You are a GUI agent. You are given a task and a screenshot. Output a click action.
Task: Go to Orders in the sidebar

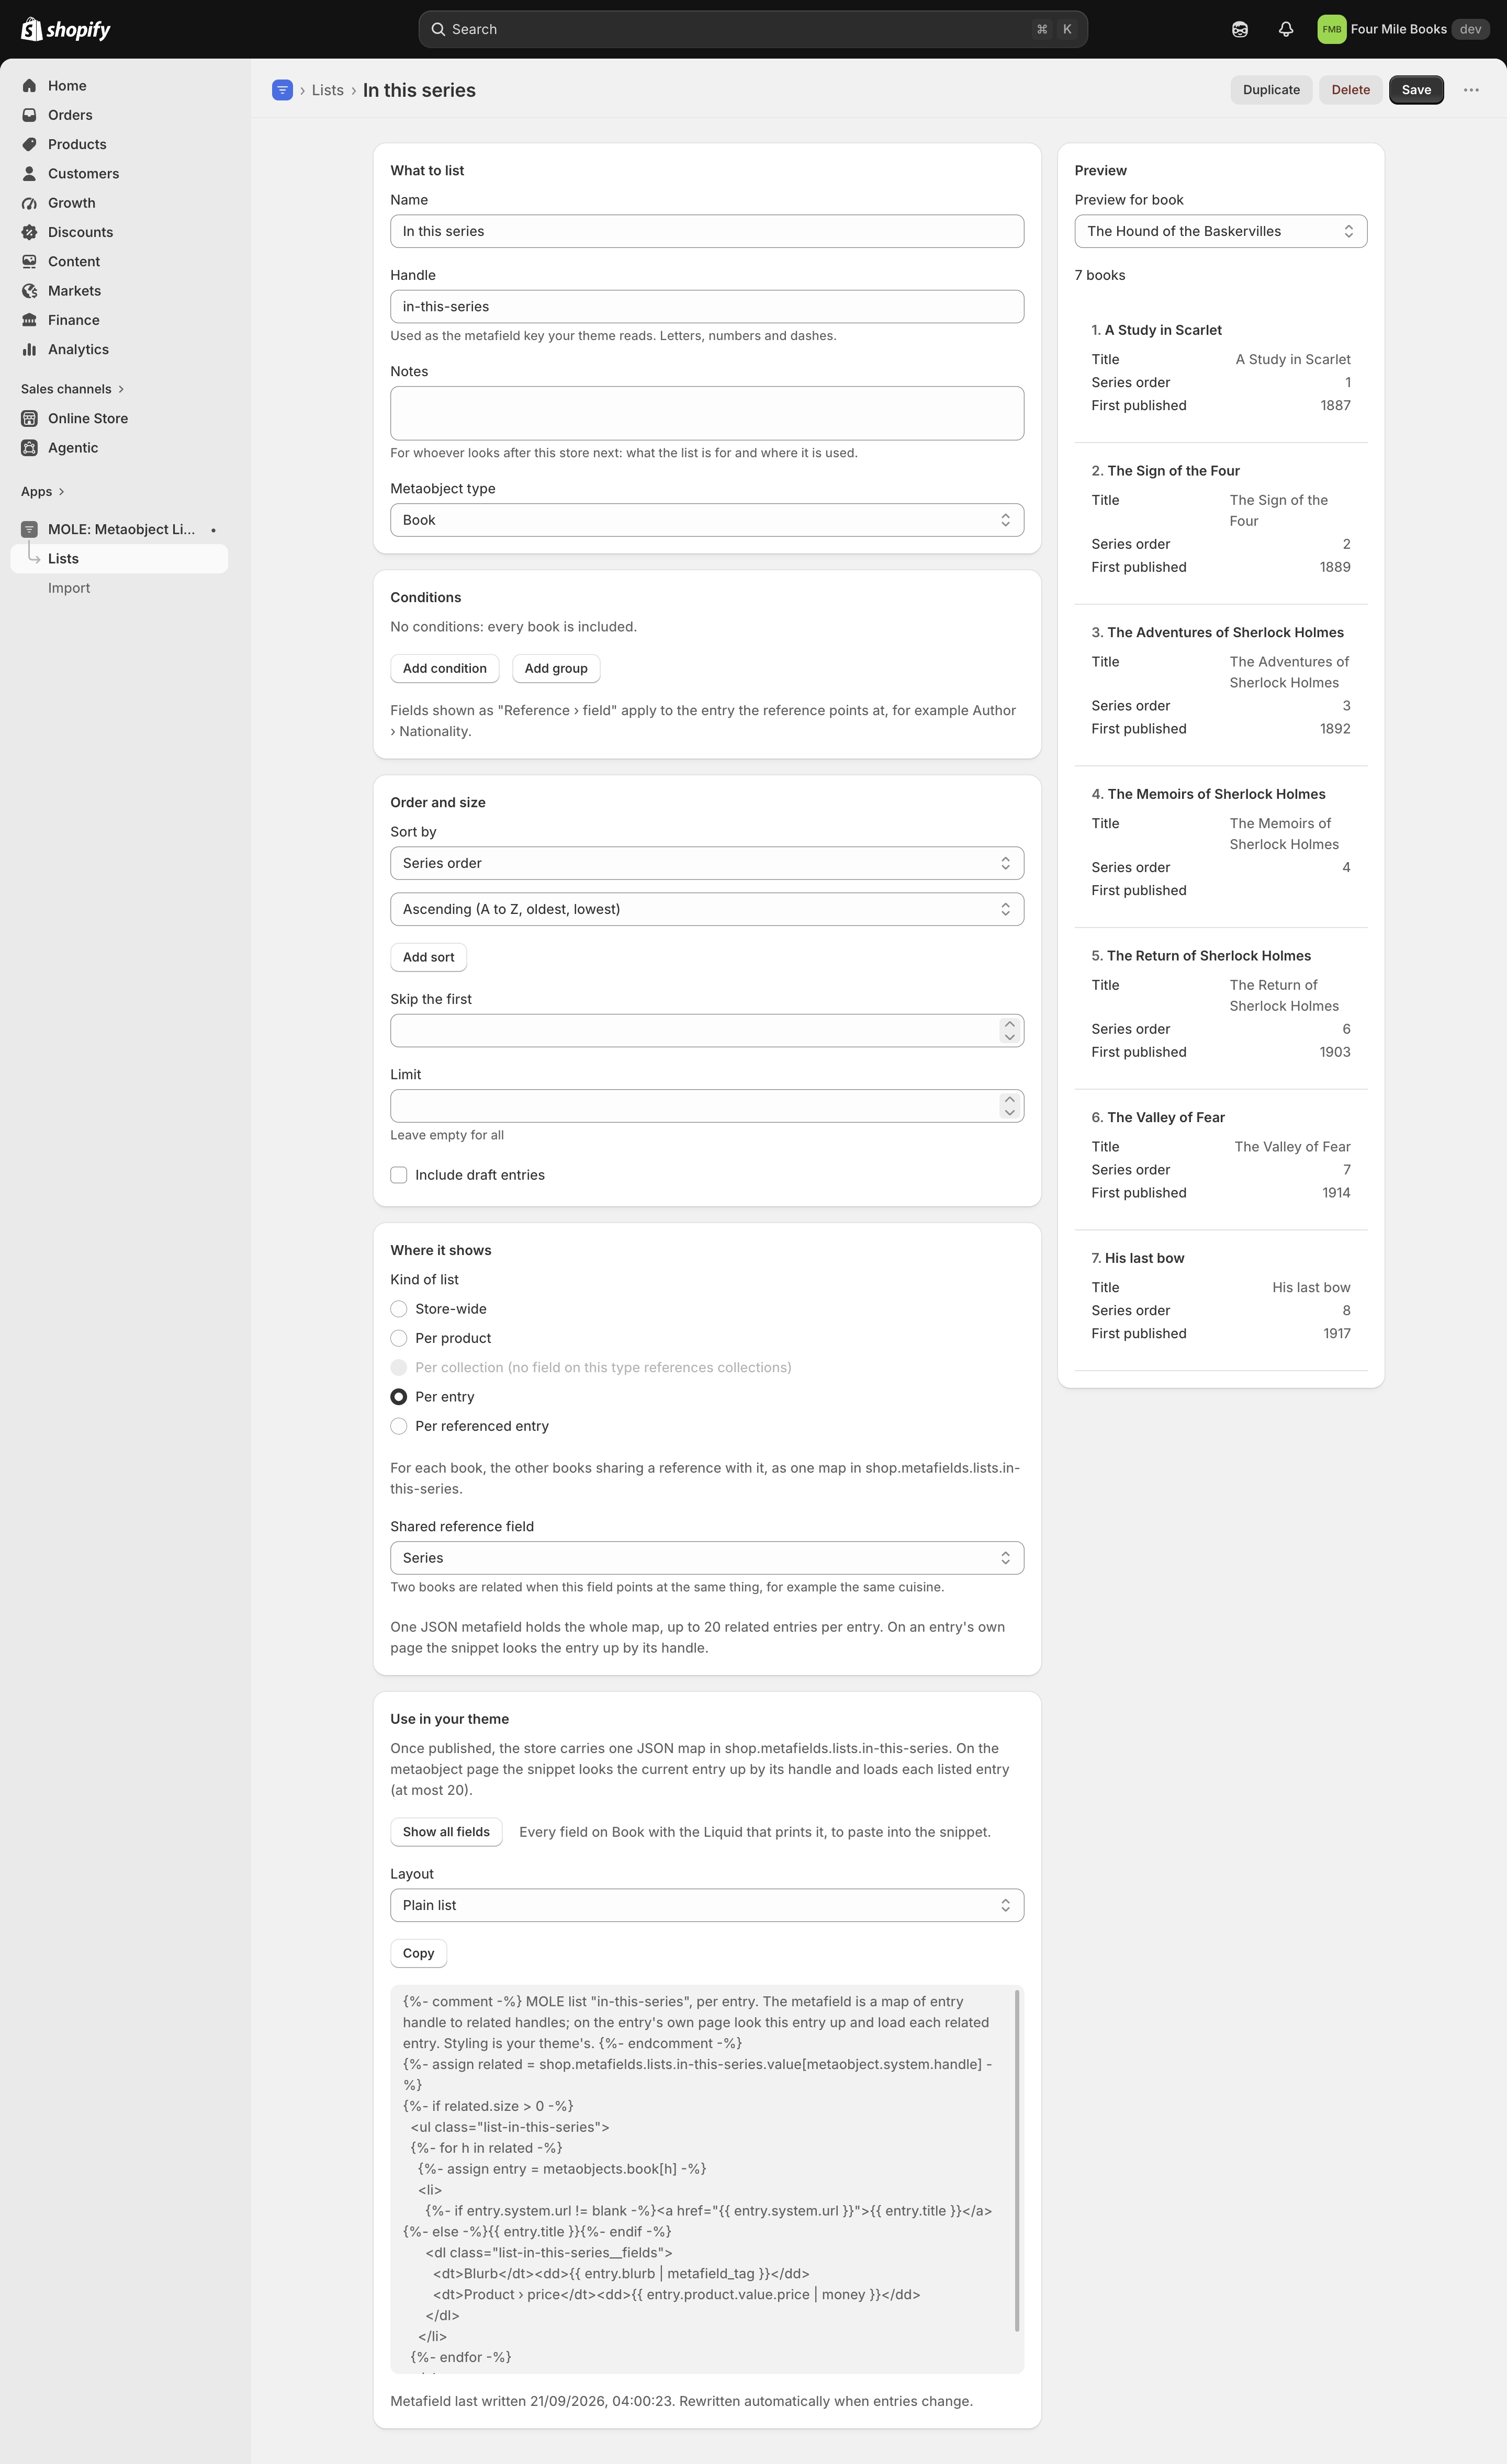pyautogui.click(x=119, y=115)
